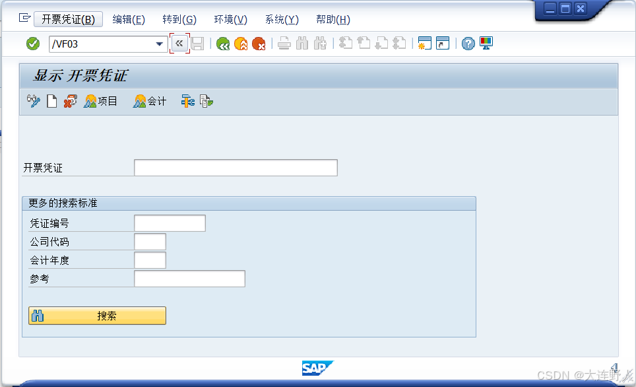Click the green Back icon
Screen dimensions: 636x387
pos(223,44)
